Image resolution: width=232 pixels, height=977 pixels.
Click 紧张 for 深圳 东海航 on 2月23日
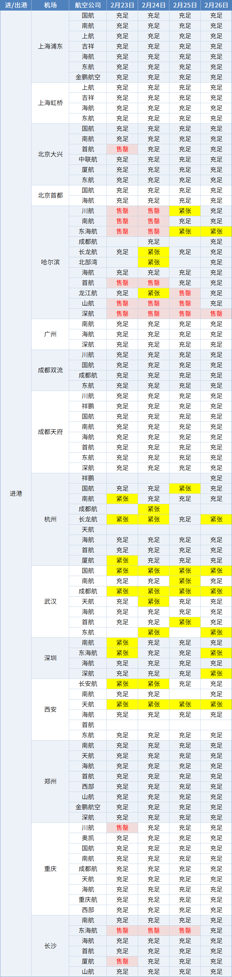coord(122,653)
